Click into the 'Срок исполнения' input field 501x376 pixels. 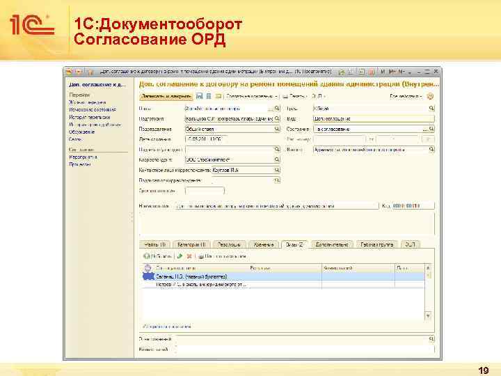[x=205, y=191]
